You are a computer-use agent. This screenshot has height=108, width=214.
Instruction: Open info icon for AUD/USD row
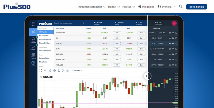(x=176, y=65)
